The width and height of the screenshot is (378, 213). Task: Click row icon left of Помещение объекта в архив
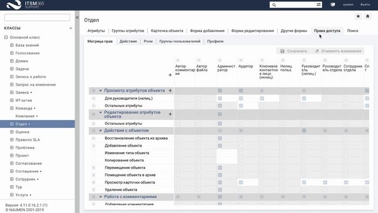click(93, 175)
